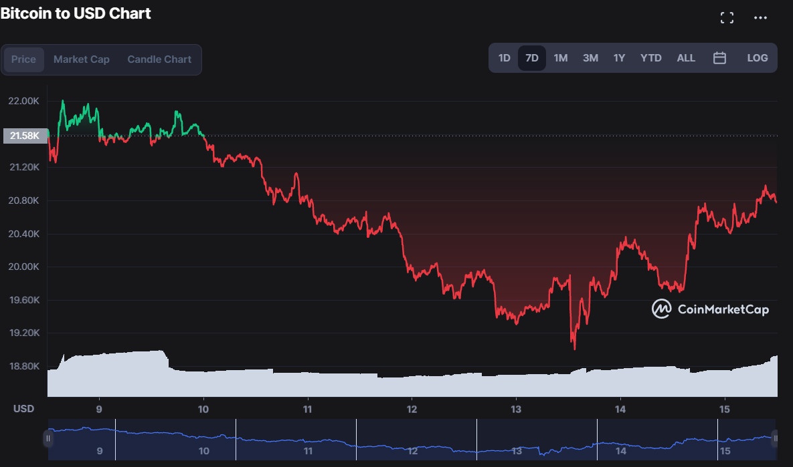Image resolution: width=793 pixels, height=467 pixels.
Task: Select the 7D time range
Action: pos(532,58)
